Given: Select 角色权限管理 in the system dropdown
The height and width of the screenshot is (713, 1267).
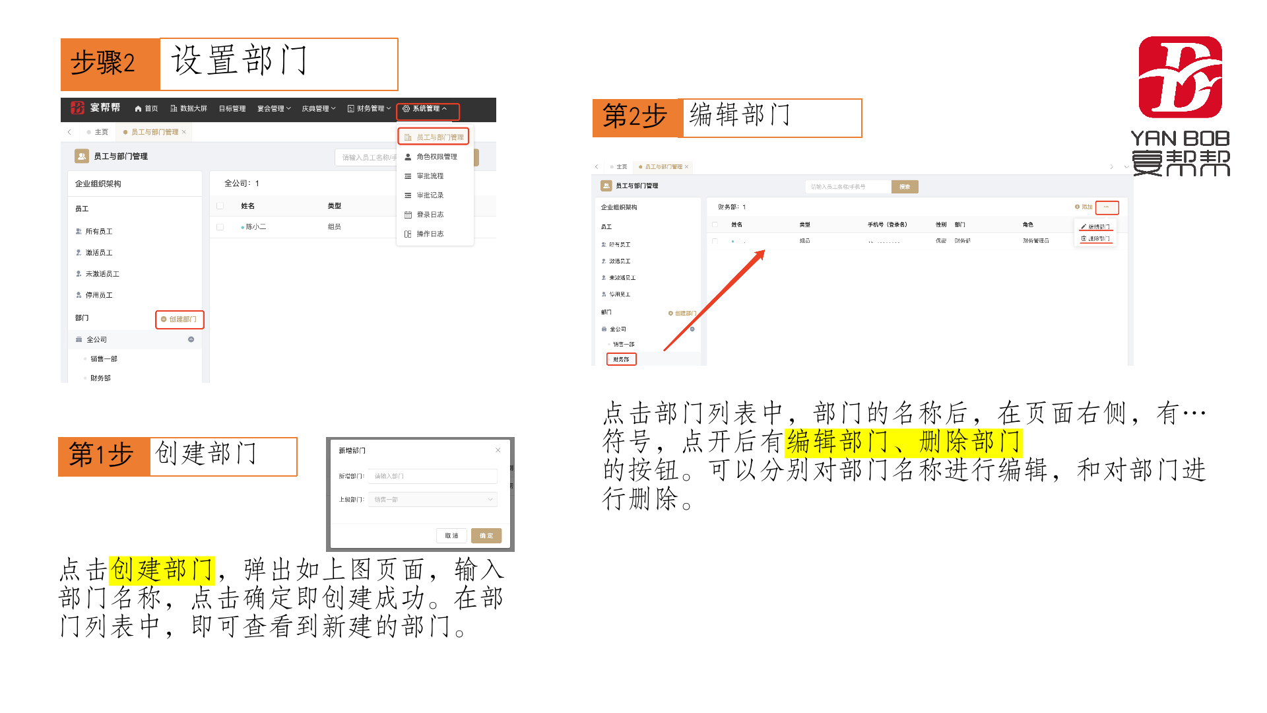Looking at the screenshot, I should pyautogui.click(x=436, y=157).
